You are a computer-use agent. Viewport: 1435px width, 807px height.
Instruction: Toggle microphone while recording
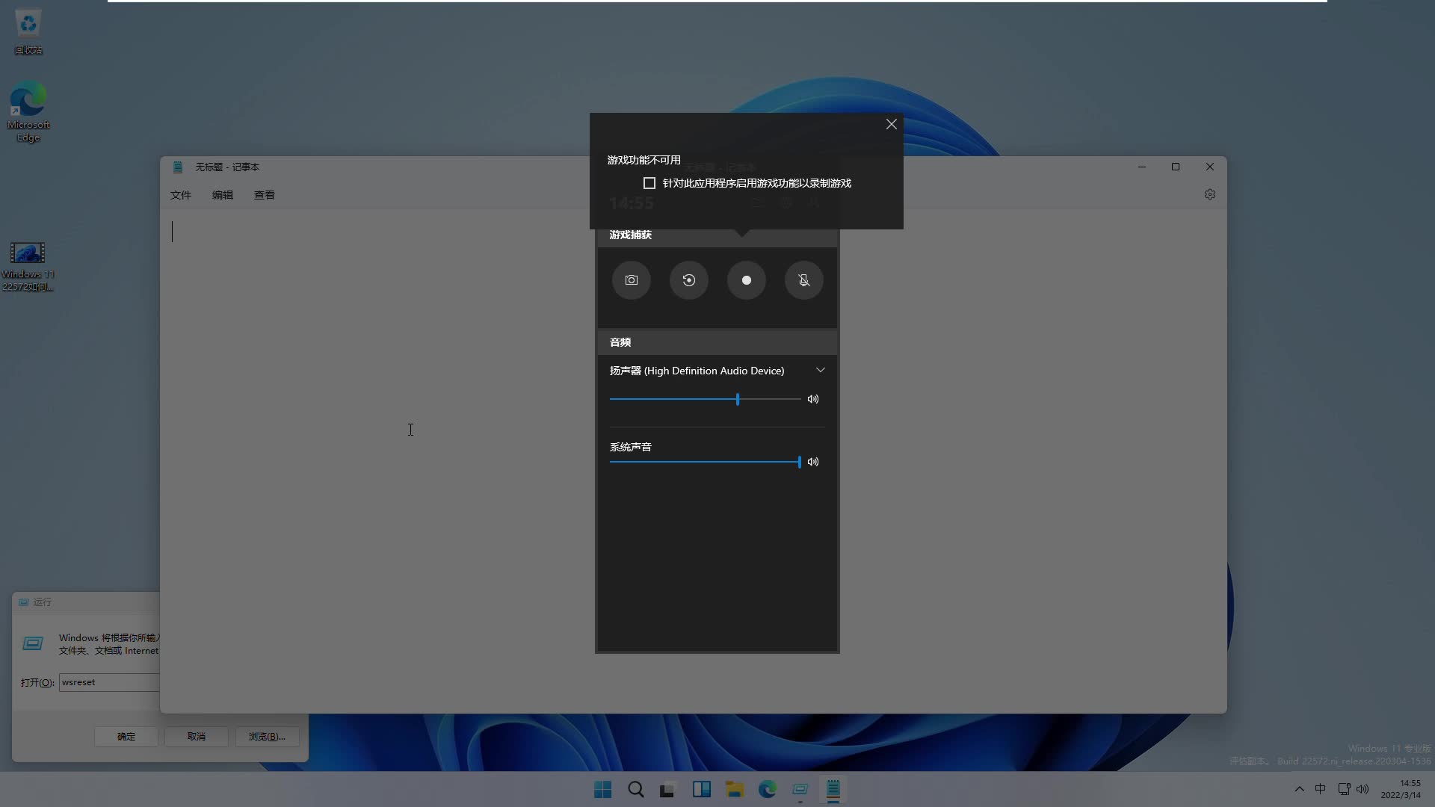coord(804,280)
